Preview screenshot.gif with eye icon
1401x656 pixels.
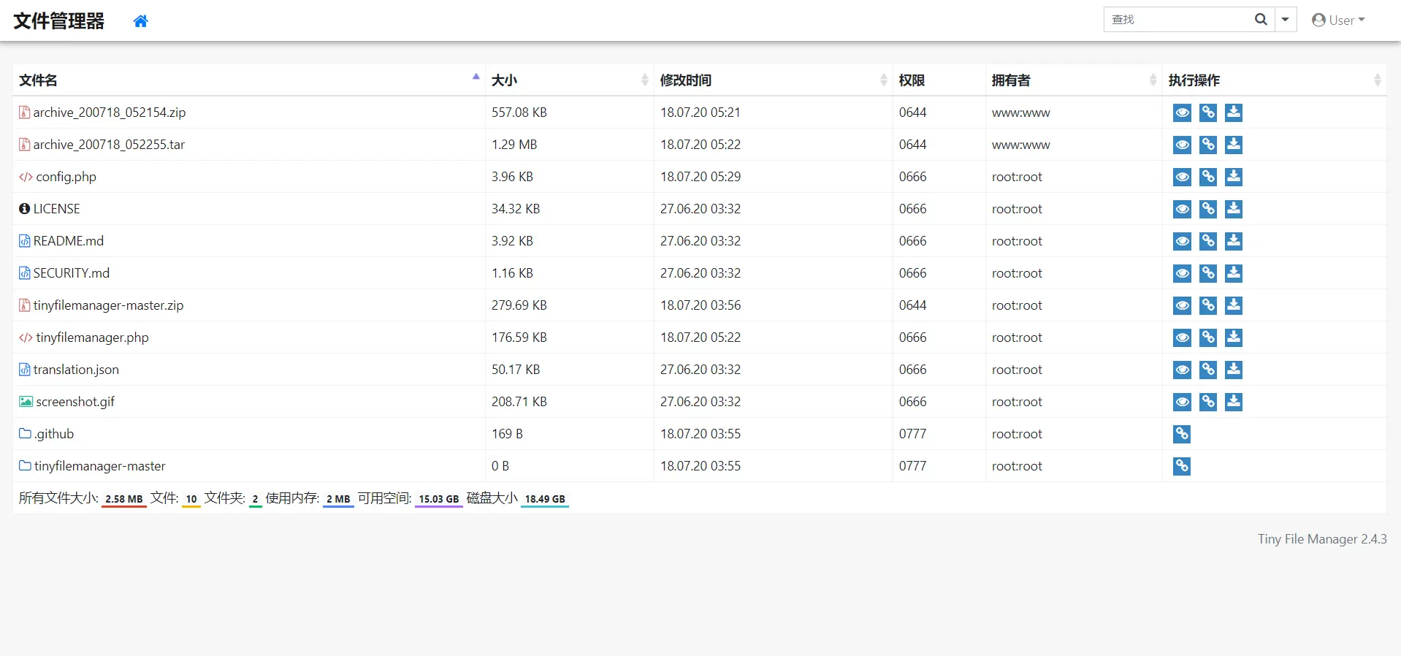[1183, 402]
